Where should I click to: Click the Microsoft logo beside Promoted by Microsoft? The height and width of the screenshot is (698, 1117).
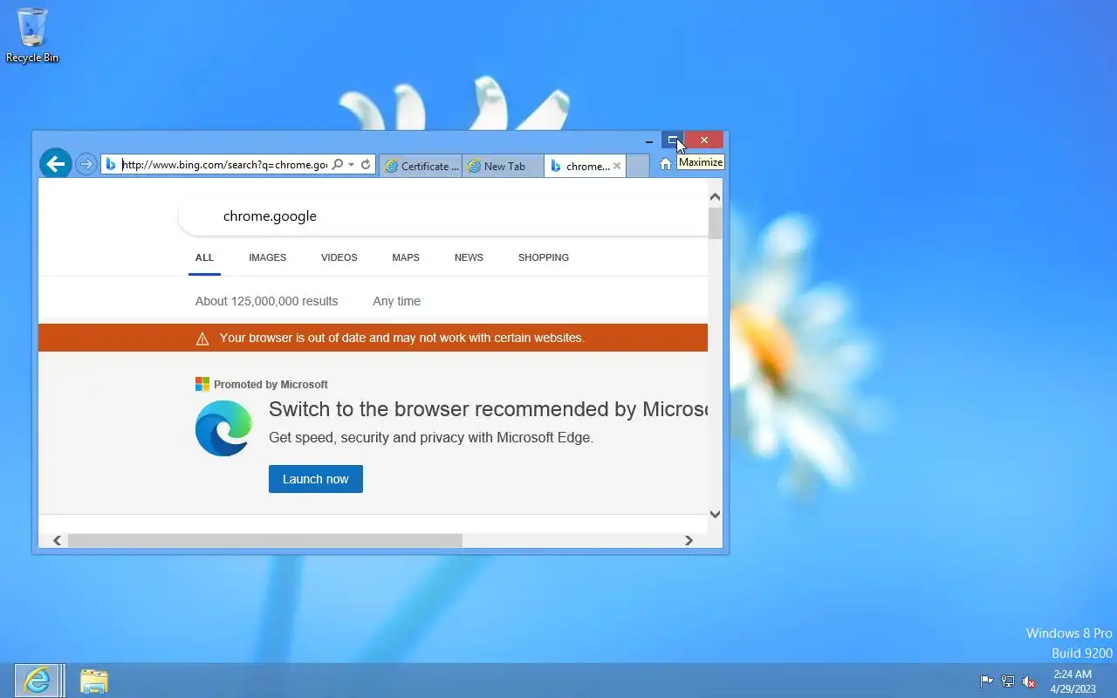click(202, 384)
